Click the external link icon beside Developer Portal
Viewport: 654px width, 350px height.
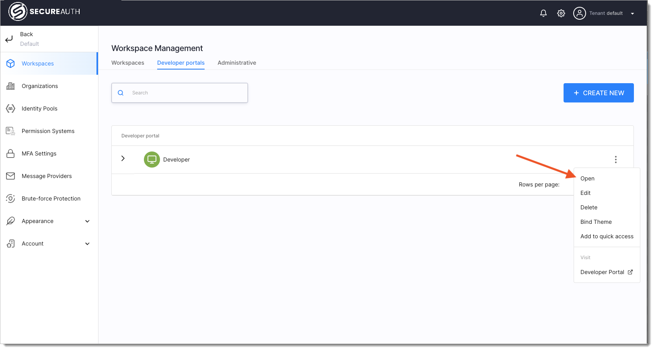630,272
